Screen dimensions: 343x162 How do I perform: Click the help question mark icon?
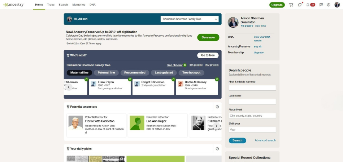coord(328,5)
